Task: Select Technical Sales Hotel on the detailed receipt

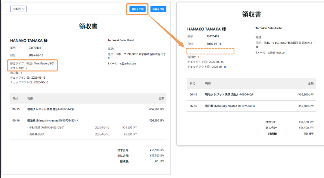Action: pyautogui.click(x=120, y=40)
